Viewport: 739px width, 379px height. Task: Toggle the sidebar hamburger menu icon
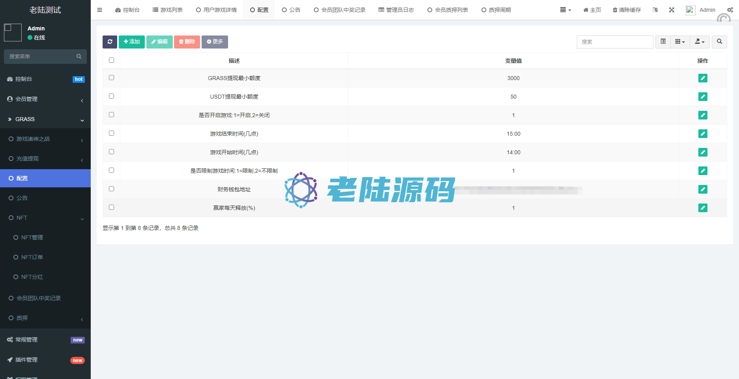point(99,10)
